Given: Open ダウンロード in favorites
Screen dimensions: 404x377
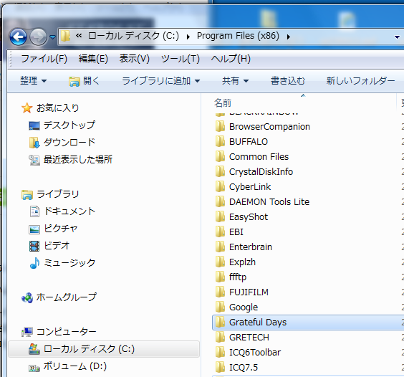Looking at the screenshot, I should click(62, 143).
